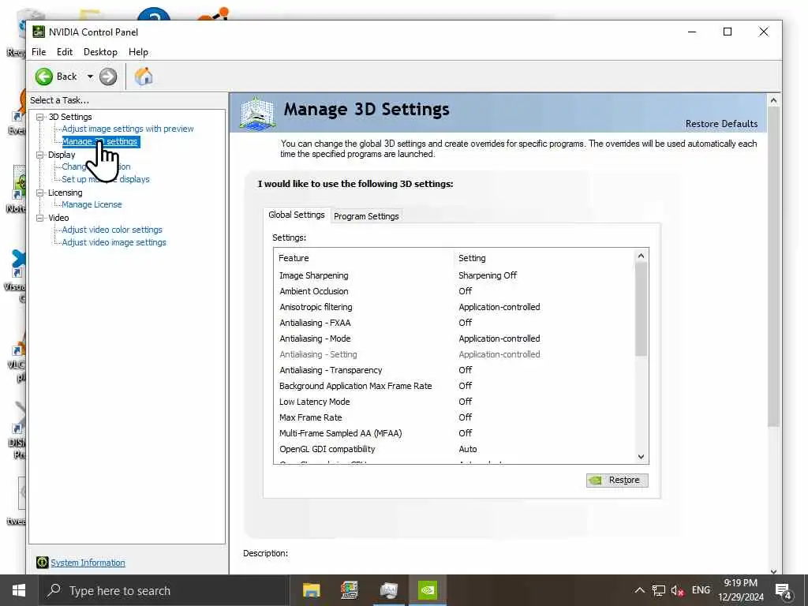Click the ENG language indicator

701,590
